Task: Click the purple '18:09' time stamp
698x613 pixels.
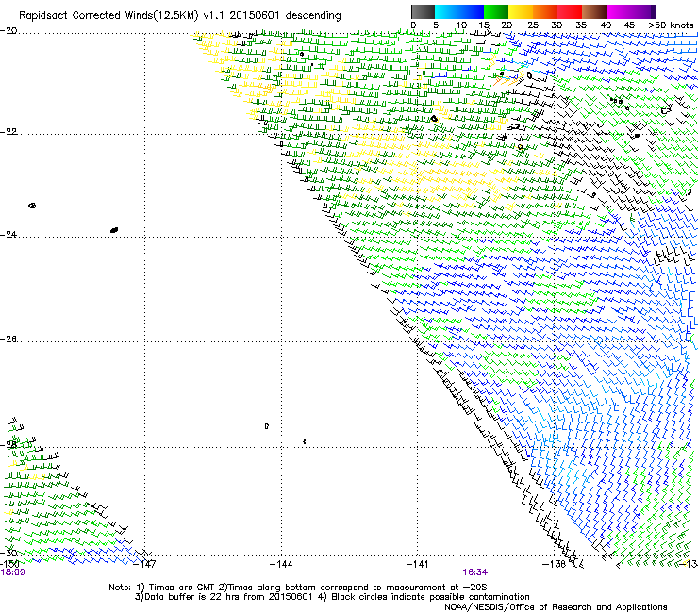Action: click(13, 572)
